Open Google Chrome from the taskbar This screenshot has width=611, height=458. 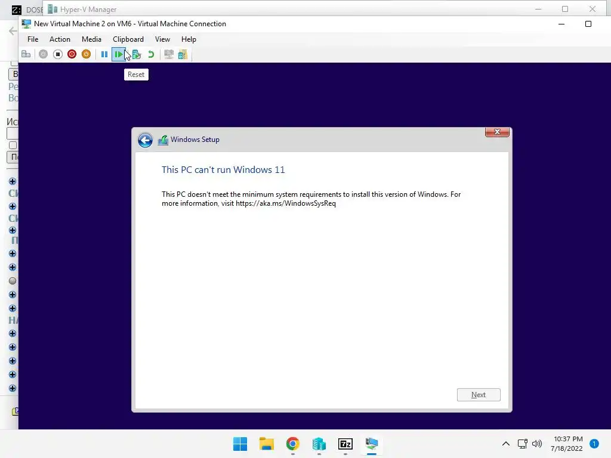[292, 444]
